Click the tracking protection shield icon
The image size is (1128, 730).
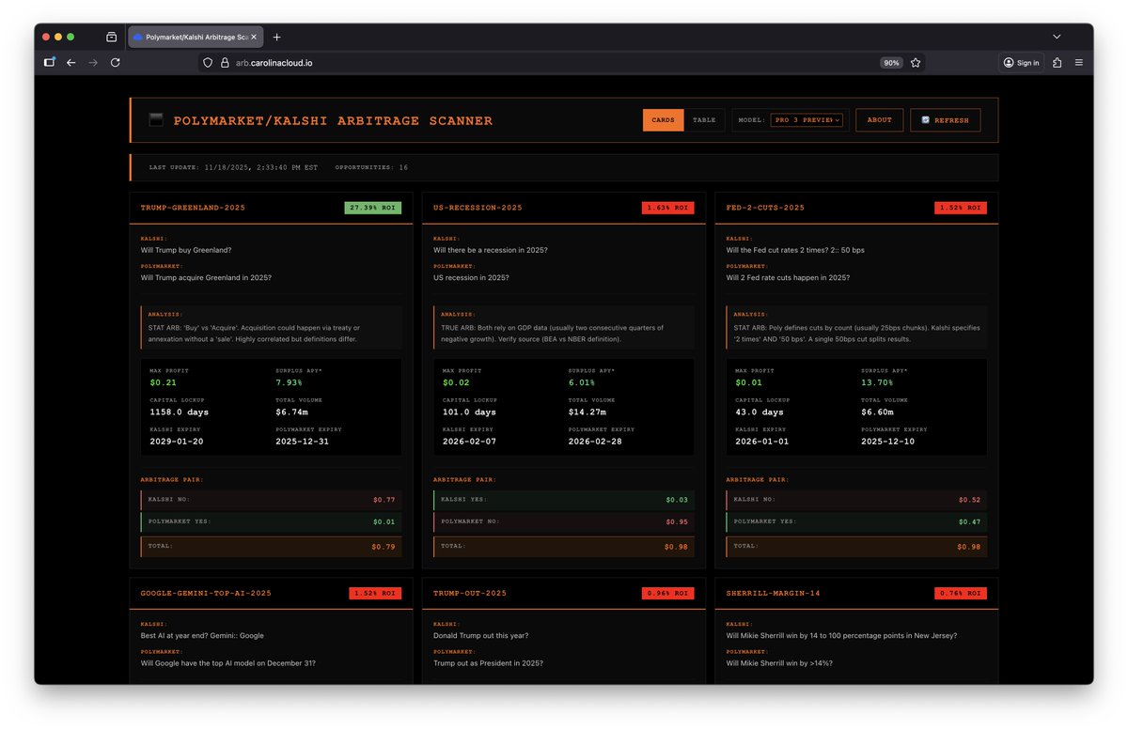[208, 63]
